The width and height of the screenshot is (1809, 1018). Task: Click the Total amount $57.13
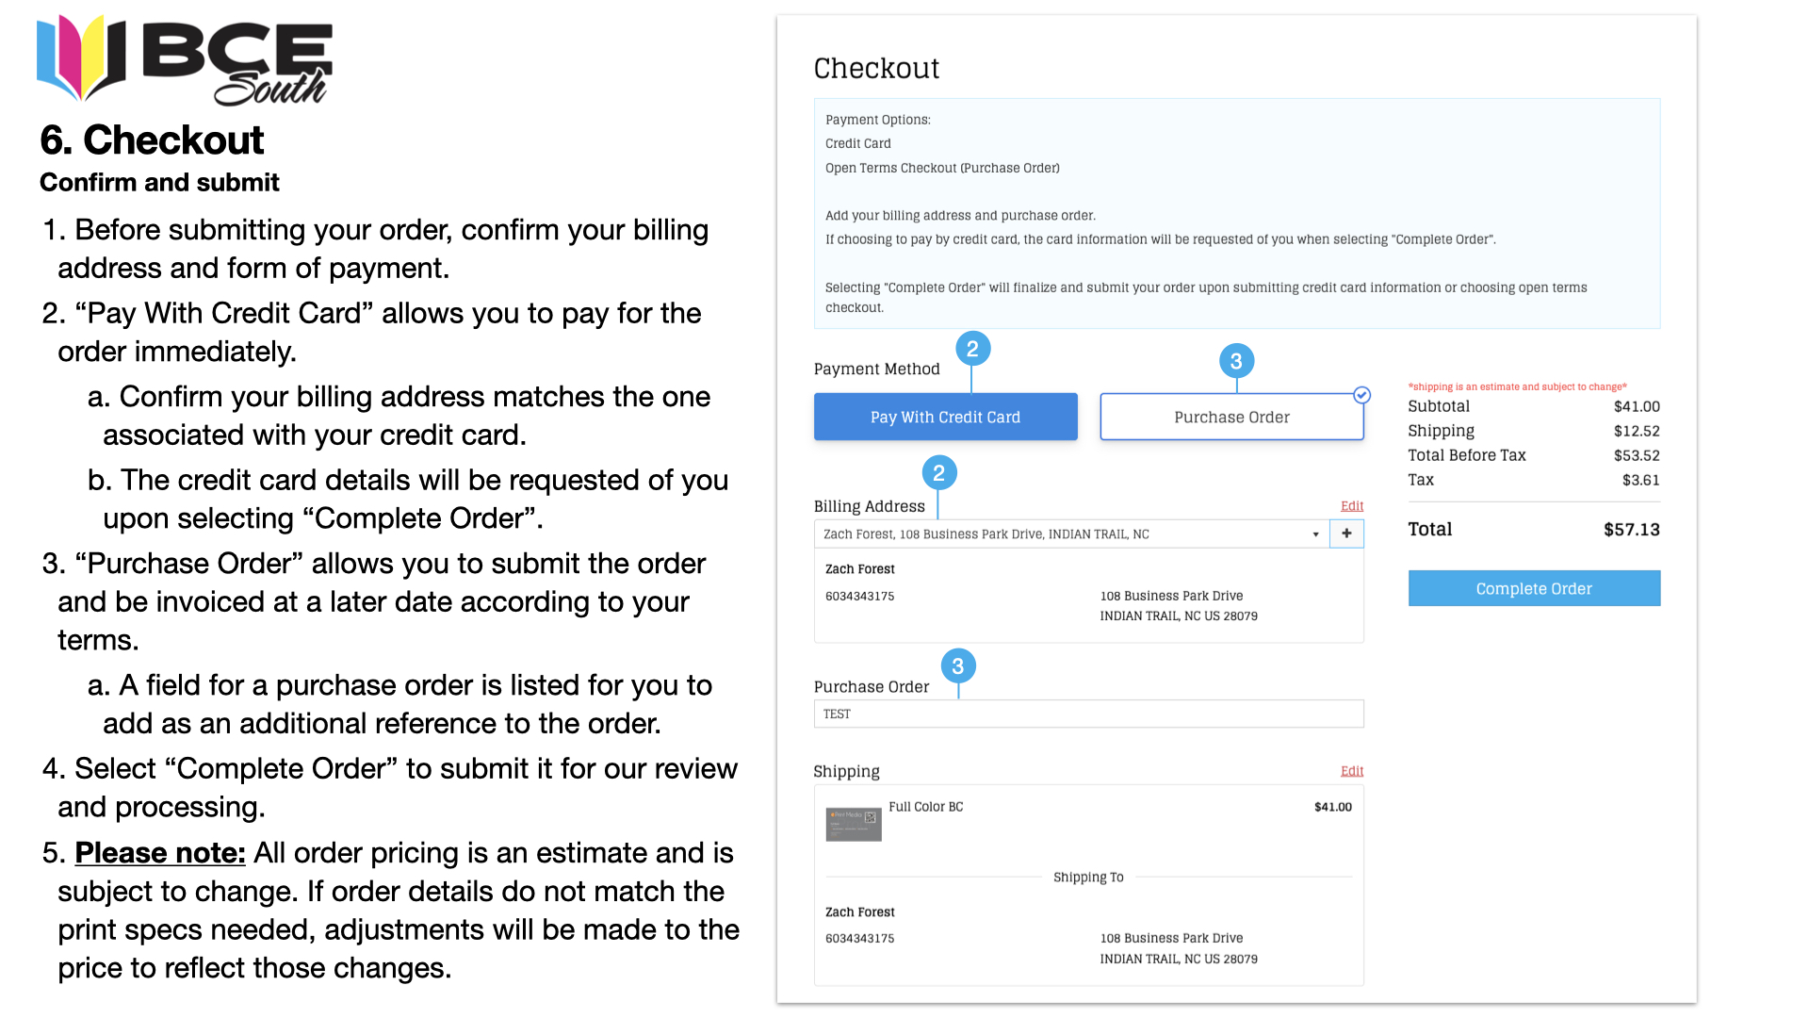(1631, 530)
